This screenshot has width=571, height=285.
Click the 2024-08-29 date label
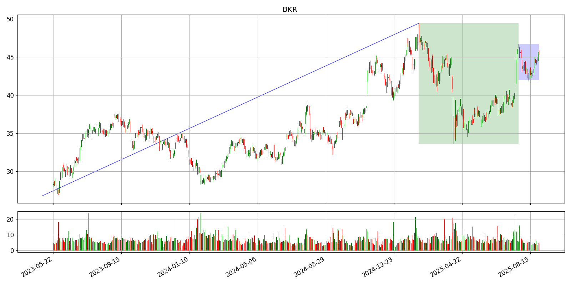pos(309,267)
